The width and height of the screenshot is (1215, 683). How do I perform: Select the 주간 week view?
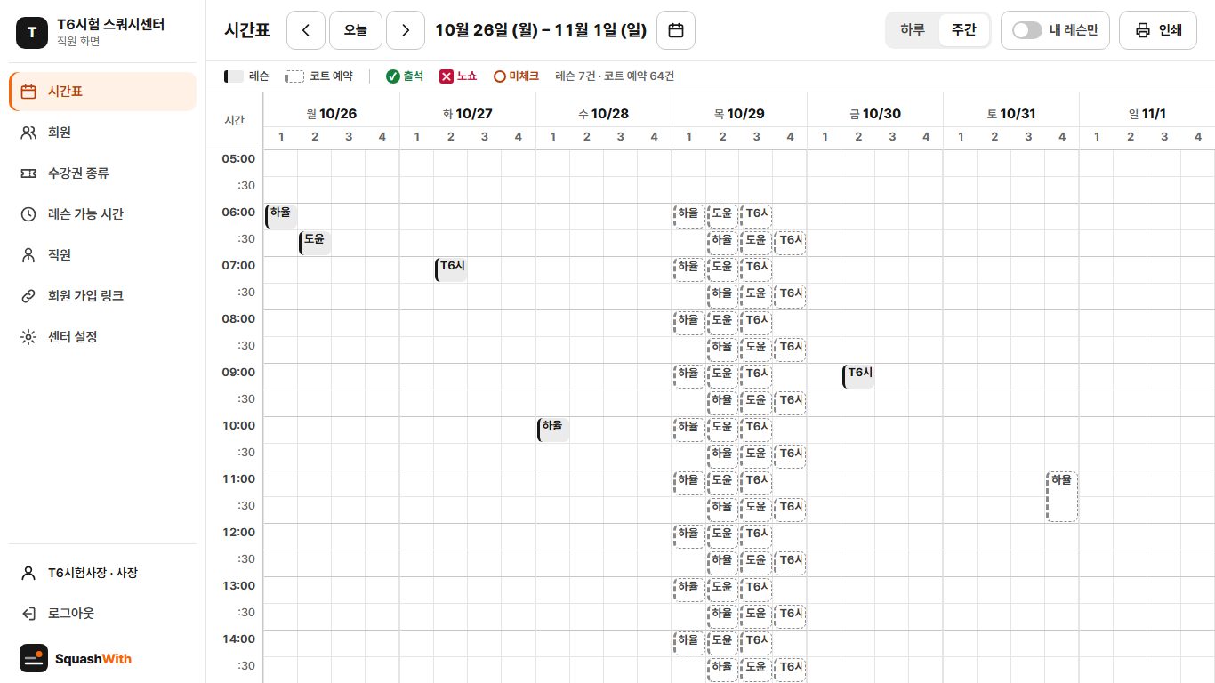964,30
